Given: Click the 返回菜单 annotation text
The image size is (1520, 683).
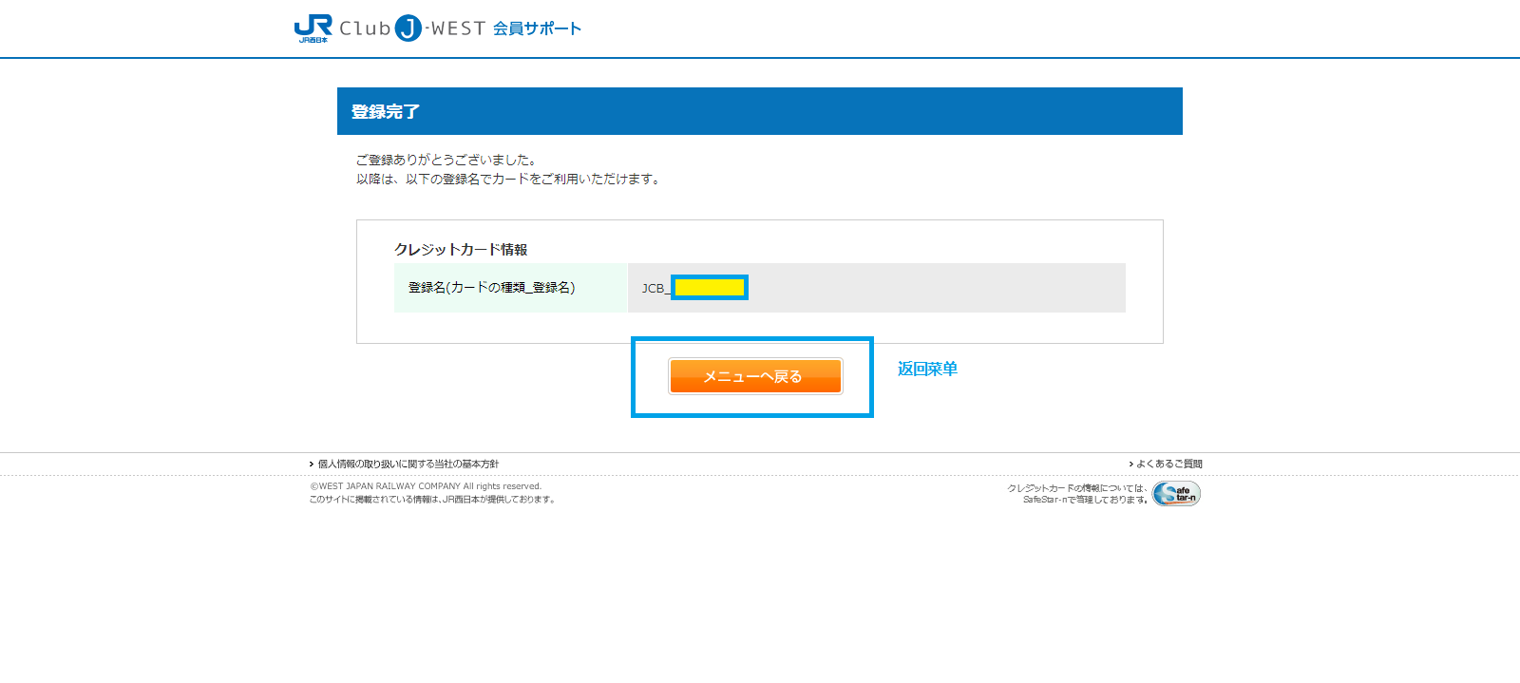Looking at the screenshot, I should pyautogui.click(x=927, y=369).
